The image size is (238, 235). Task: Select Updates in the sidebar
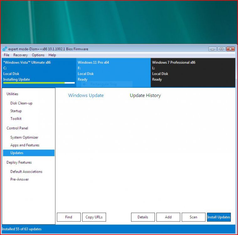click(x=29, y=153)
